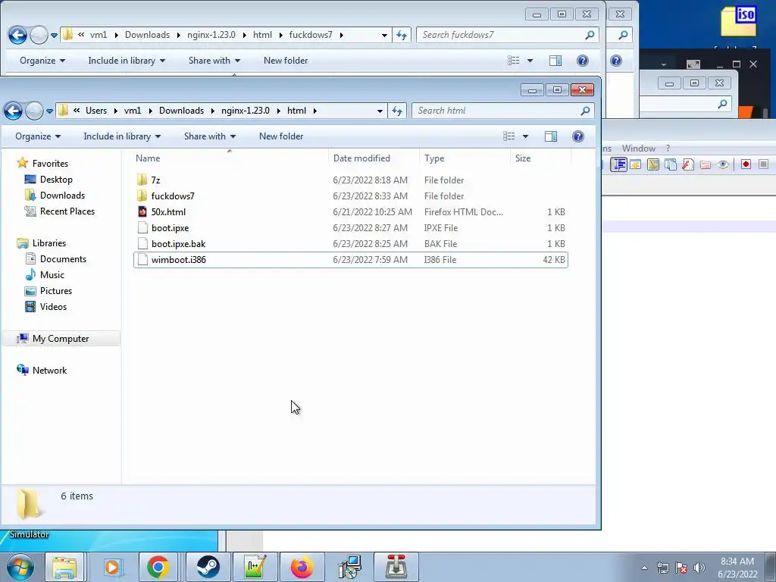Open Firefox from the taskbar
Viewport: 776px width, 582px height.
[x=302, y=567]
